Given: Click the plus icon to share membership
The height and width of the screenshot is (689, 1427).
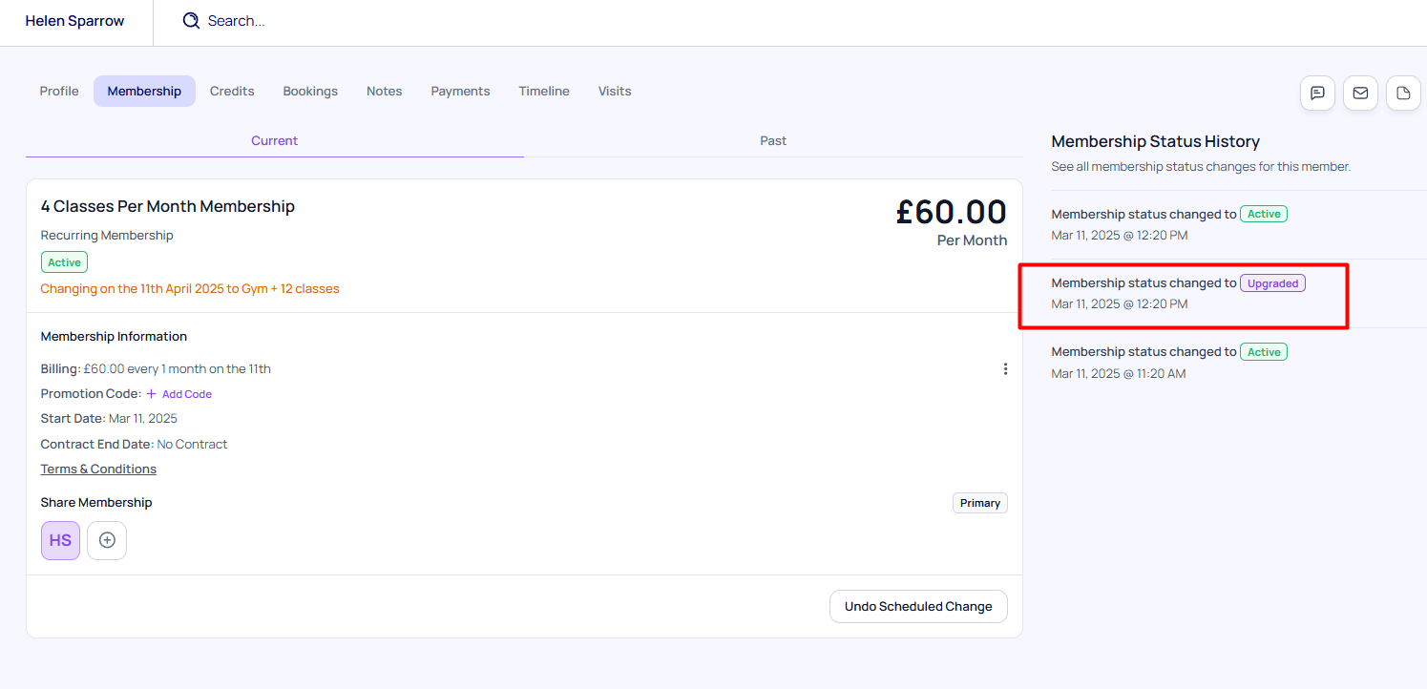Looking at the screenshot, I should point(107,540).
